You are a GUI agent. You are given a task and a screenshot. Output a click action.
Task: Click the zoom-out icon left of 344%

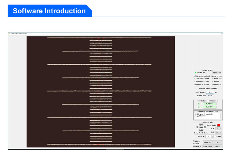coord(197,127)
